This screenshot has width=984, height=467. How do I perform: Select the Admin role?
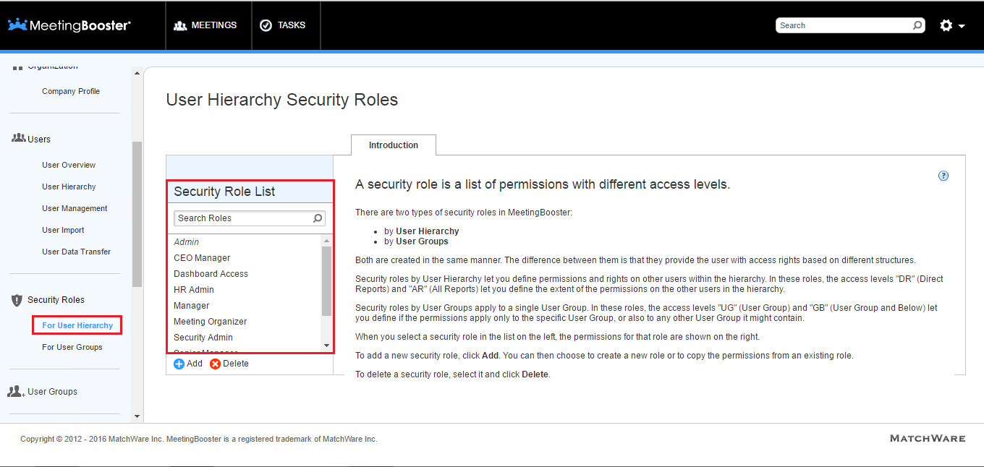pyautogui.click(x=186, y=242)
